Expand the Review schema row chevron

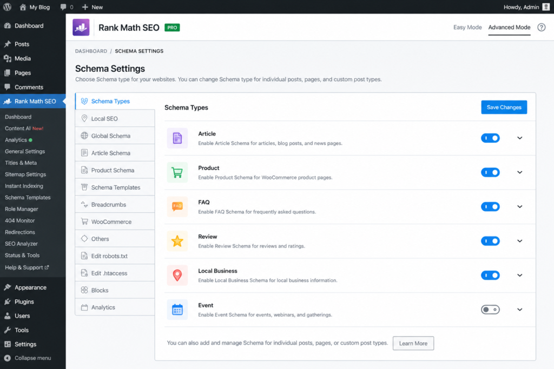[520, 241]
